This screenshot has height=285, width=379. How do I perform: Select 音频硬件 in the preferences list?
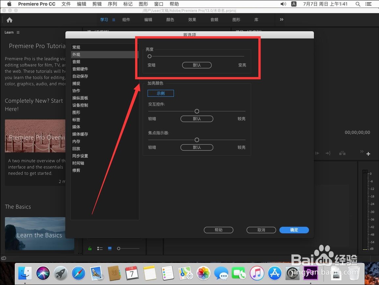[x=105, y=69]
